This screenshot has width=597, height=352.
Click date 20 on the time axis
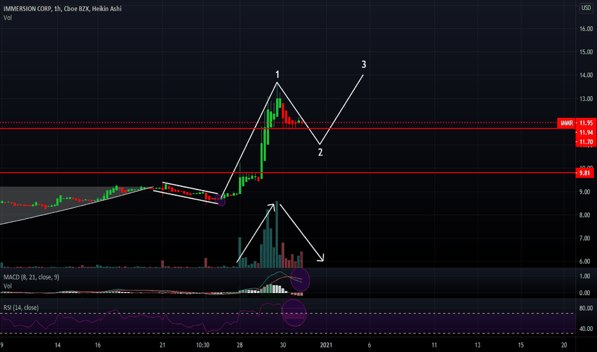click(x=564, y=345)
